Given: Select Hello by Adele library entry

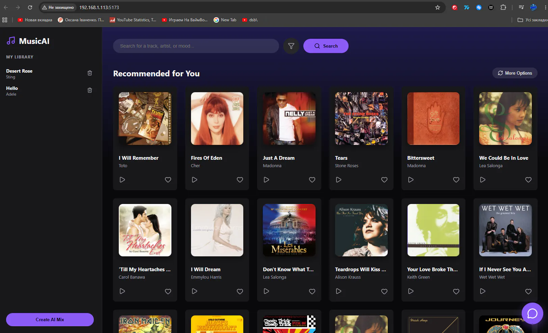Looking at the screenshot, I should click(12, 91).
